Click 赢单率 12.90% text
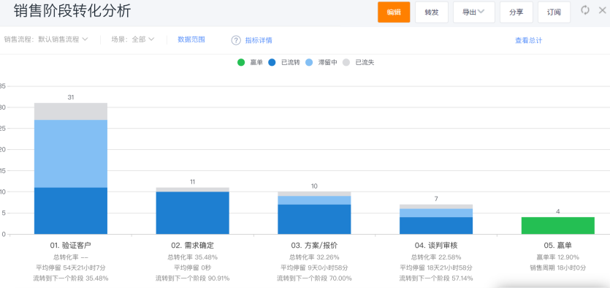Screen dimensions: 610x288 point(558,257)
